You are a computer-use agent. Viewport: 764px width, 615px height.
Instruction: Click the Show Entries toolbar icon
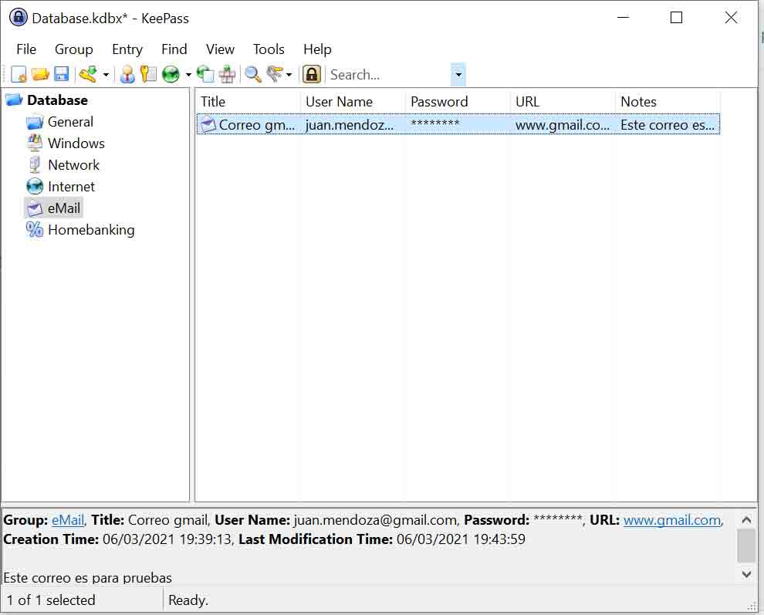pyautogui.click(x=274, y=74)
